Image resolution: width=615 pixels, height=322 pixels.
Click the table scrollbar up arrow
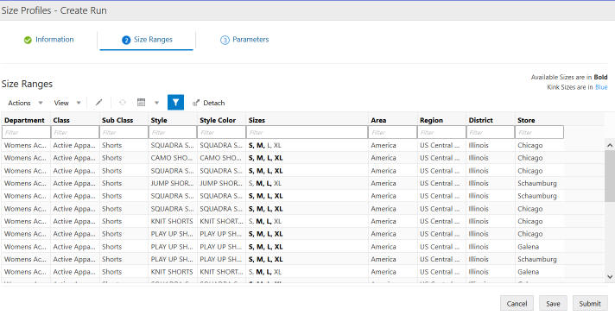tap(610, 145)
